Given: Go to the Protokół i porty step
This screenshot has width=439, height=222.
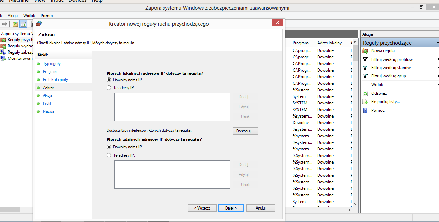Looking at the screenshot, I should 56,80.
